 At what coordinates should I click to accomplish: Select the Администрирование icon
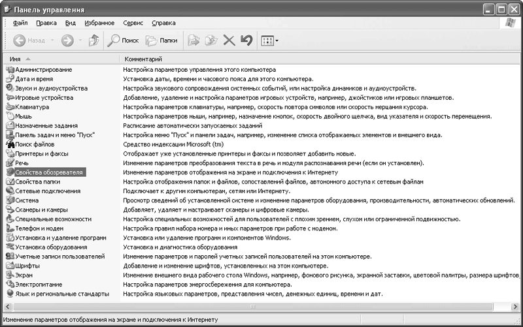coord(10,70)
